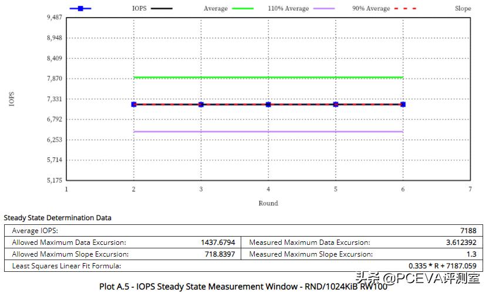Click the blue data point at Round 2
The width and height of the screenshot is (489, 293).
(x=134, y=105)
